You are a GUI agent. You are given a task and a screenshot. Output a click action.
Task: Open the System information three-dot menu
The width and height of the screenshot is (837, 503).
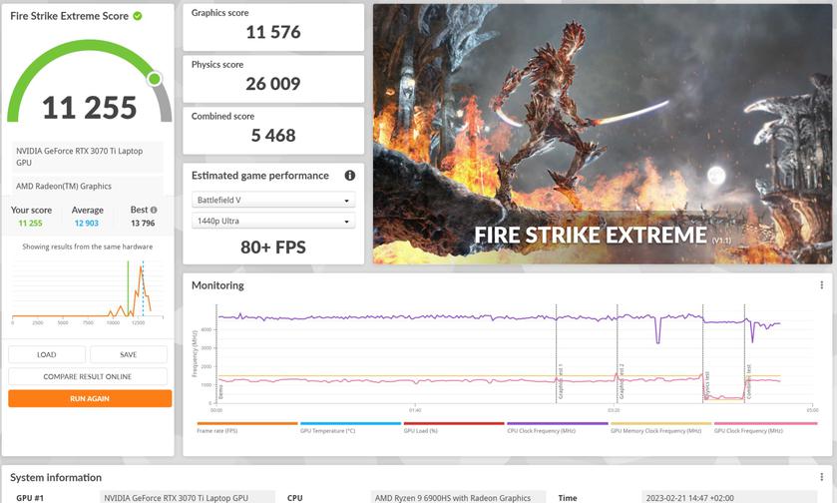(x=821, y=477)
